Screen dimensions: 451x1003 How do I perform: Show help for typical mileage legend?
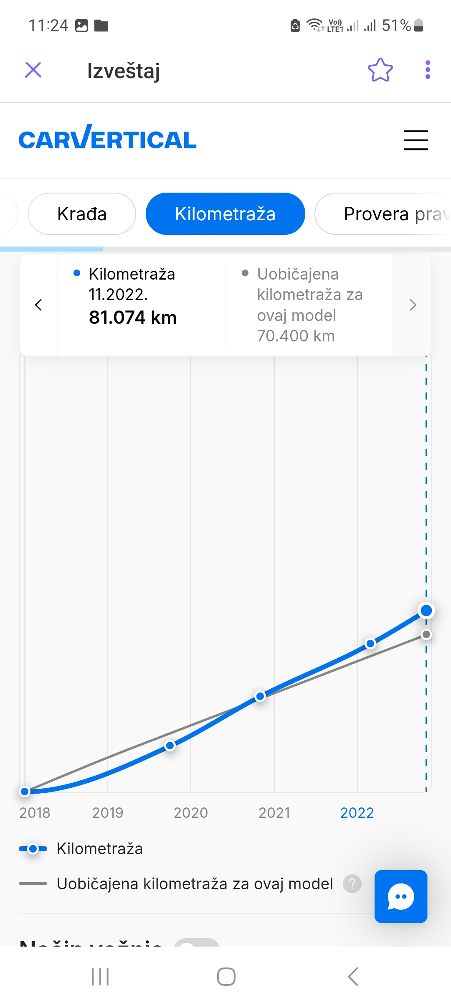352,884
